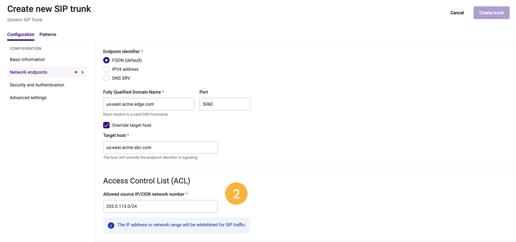
Task: Click the red status dot on Network endpoints
Action: point(76,72)
